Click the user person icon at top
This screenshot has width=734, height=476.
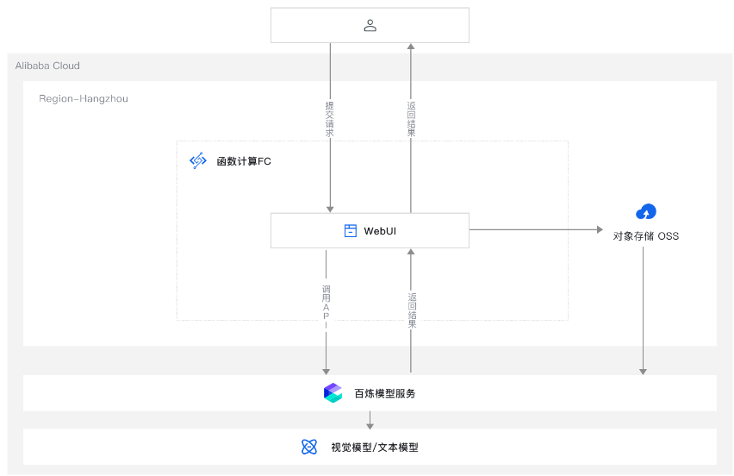tap(370, 25)
